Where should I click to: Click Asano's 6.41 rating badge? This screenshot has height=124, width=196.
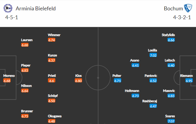click(135, 66)
